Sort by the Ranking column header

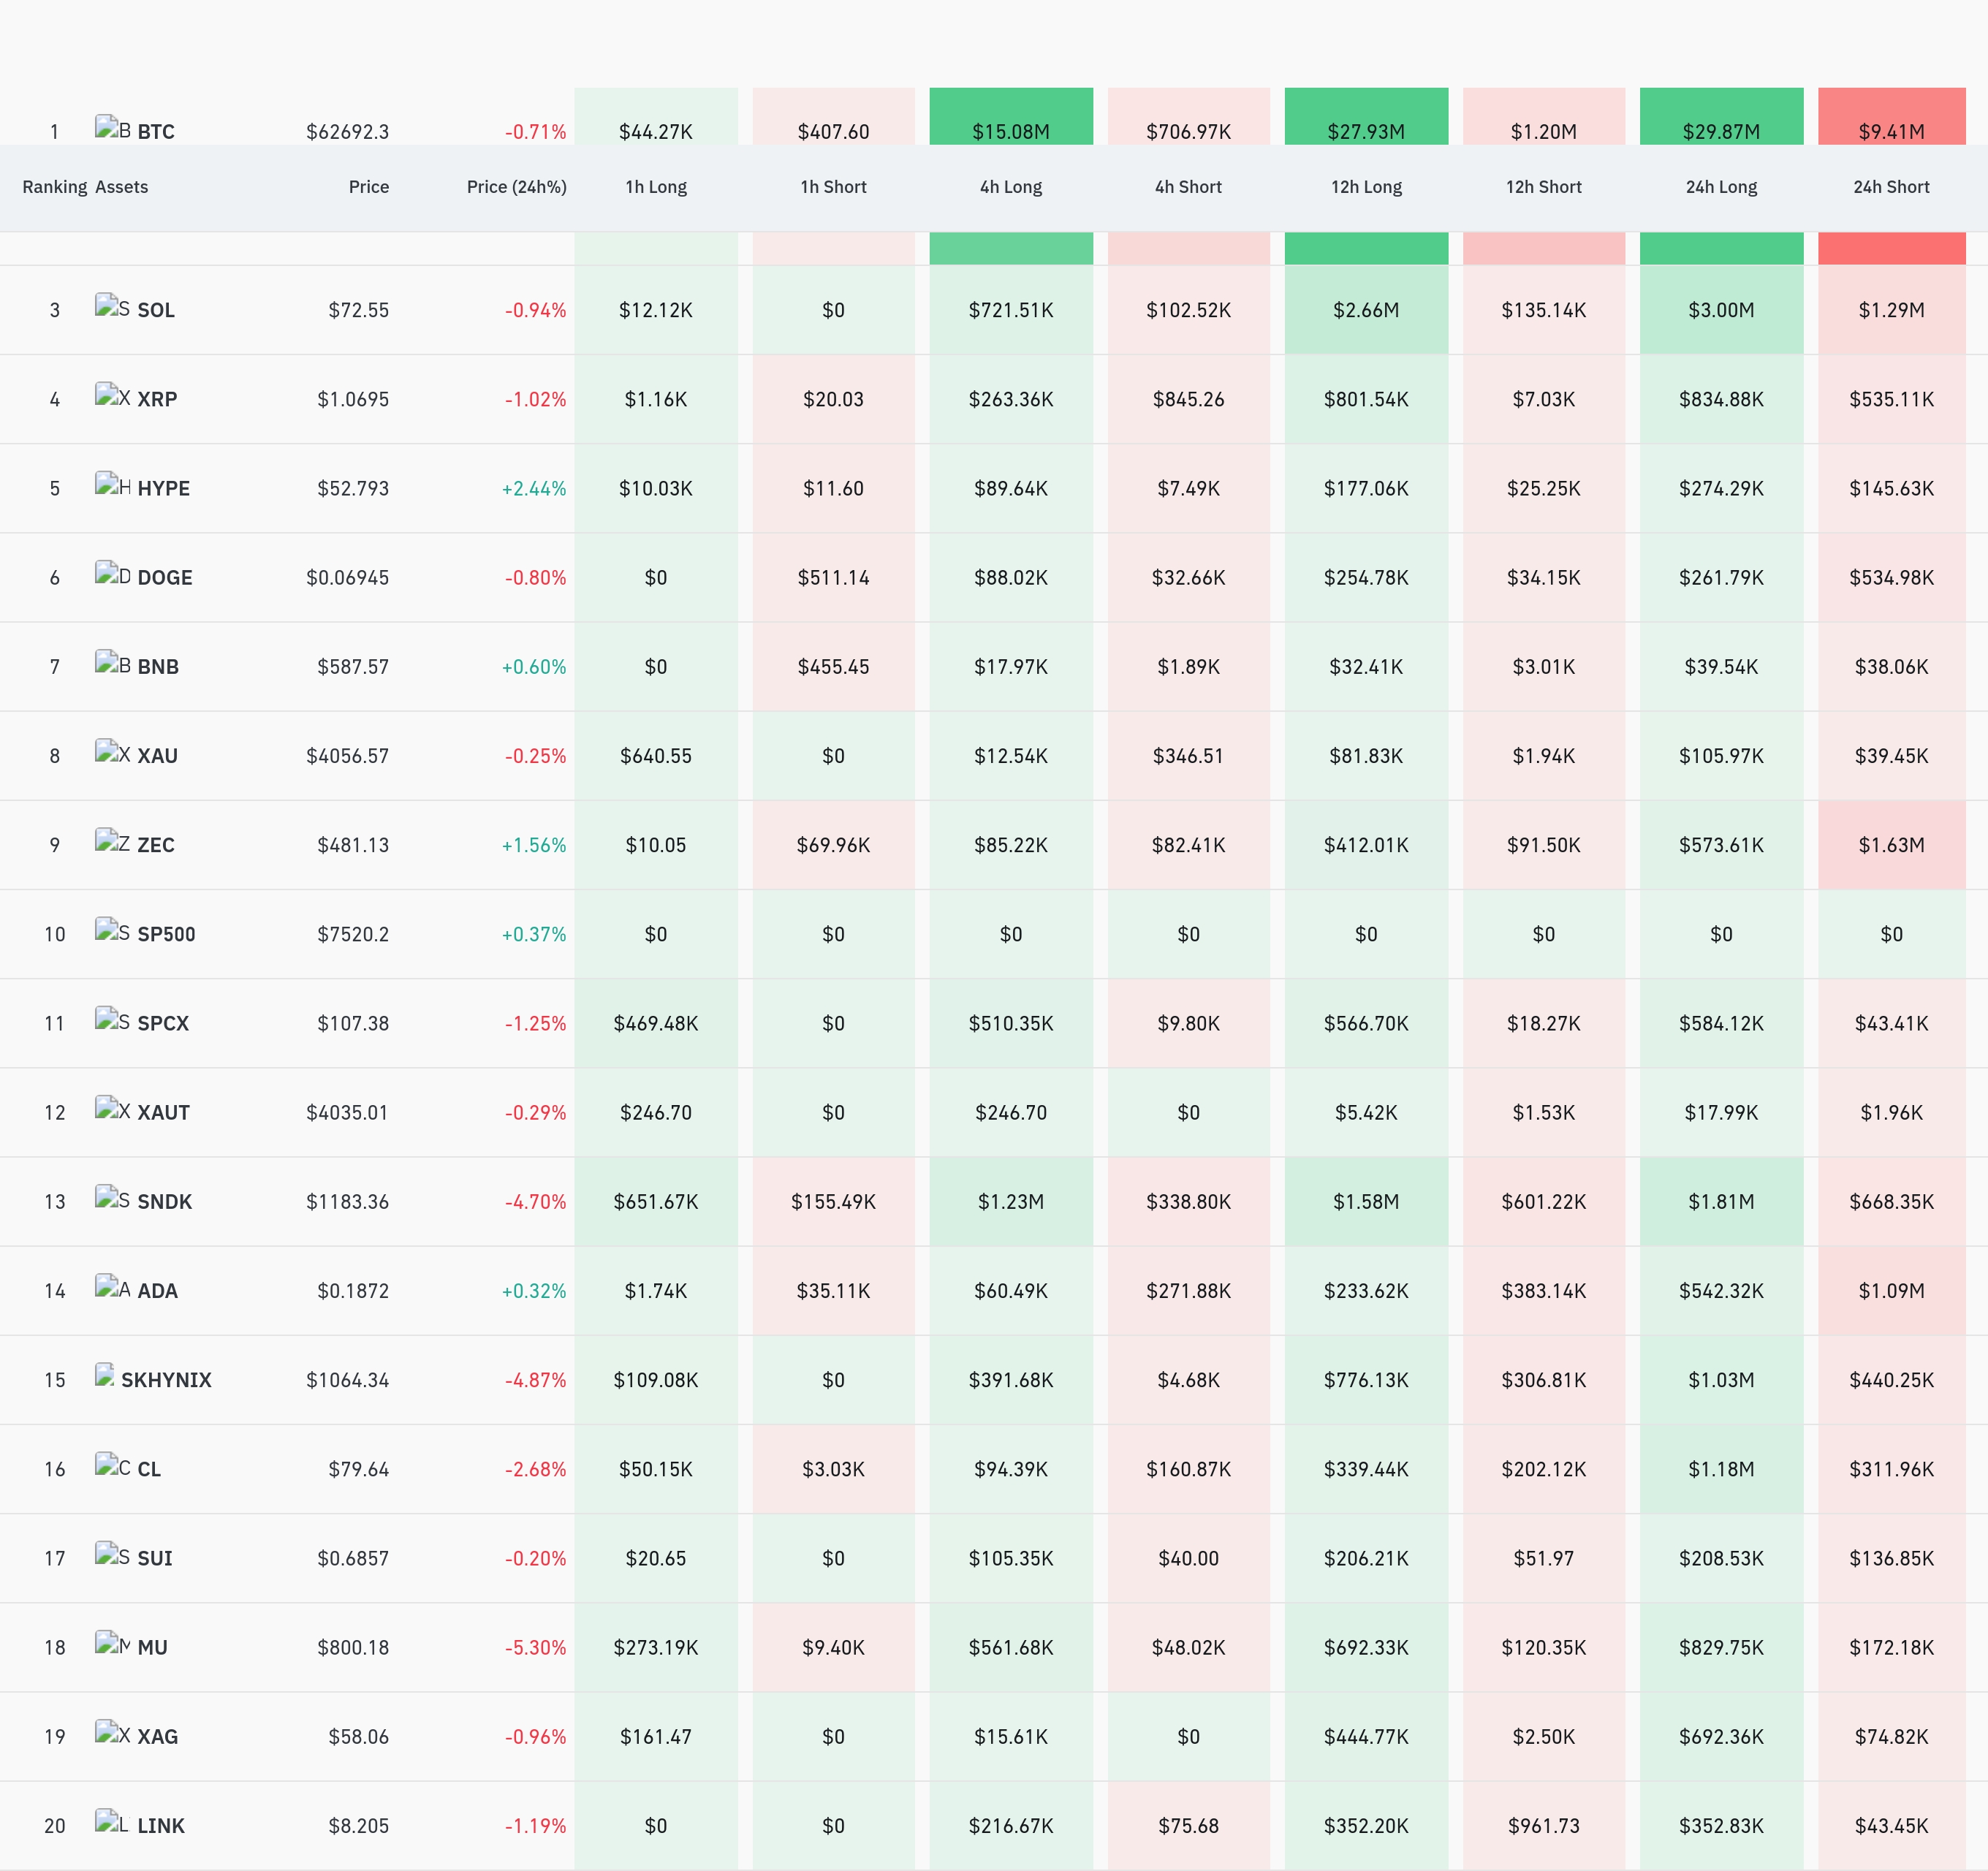pyautogui.click(x=55, y=187)
